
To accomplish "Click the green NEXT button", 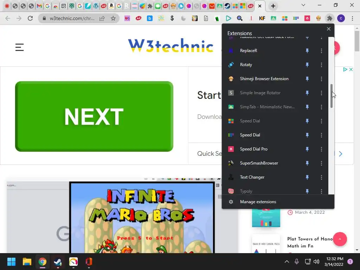I will (x=94, y=116).
